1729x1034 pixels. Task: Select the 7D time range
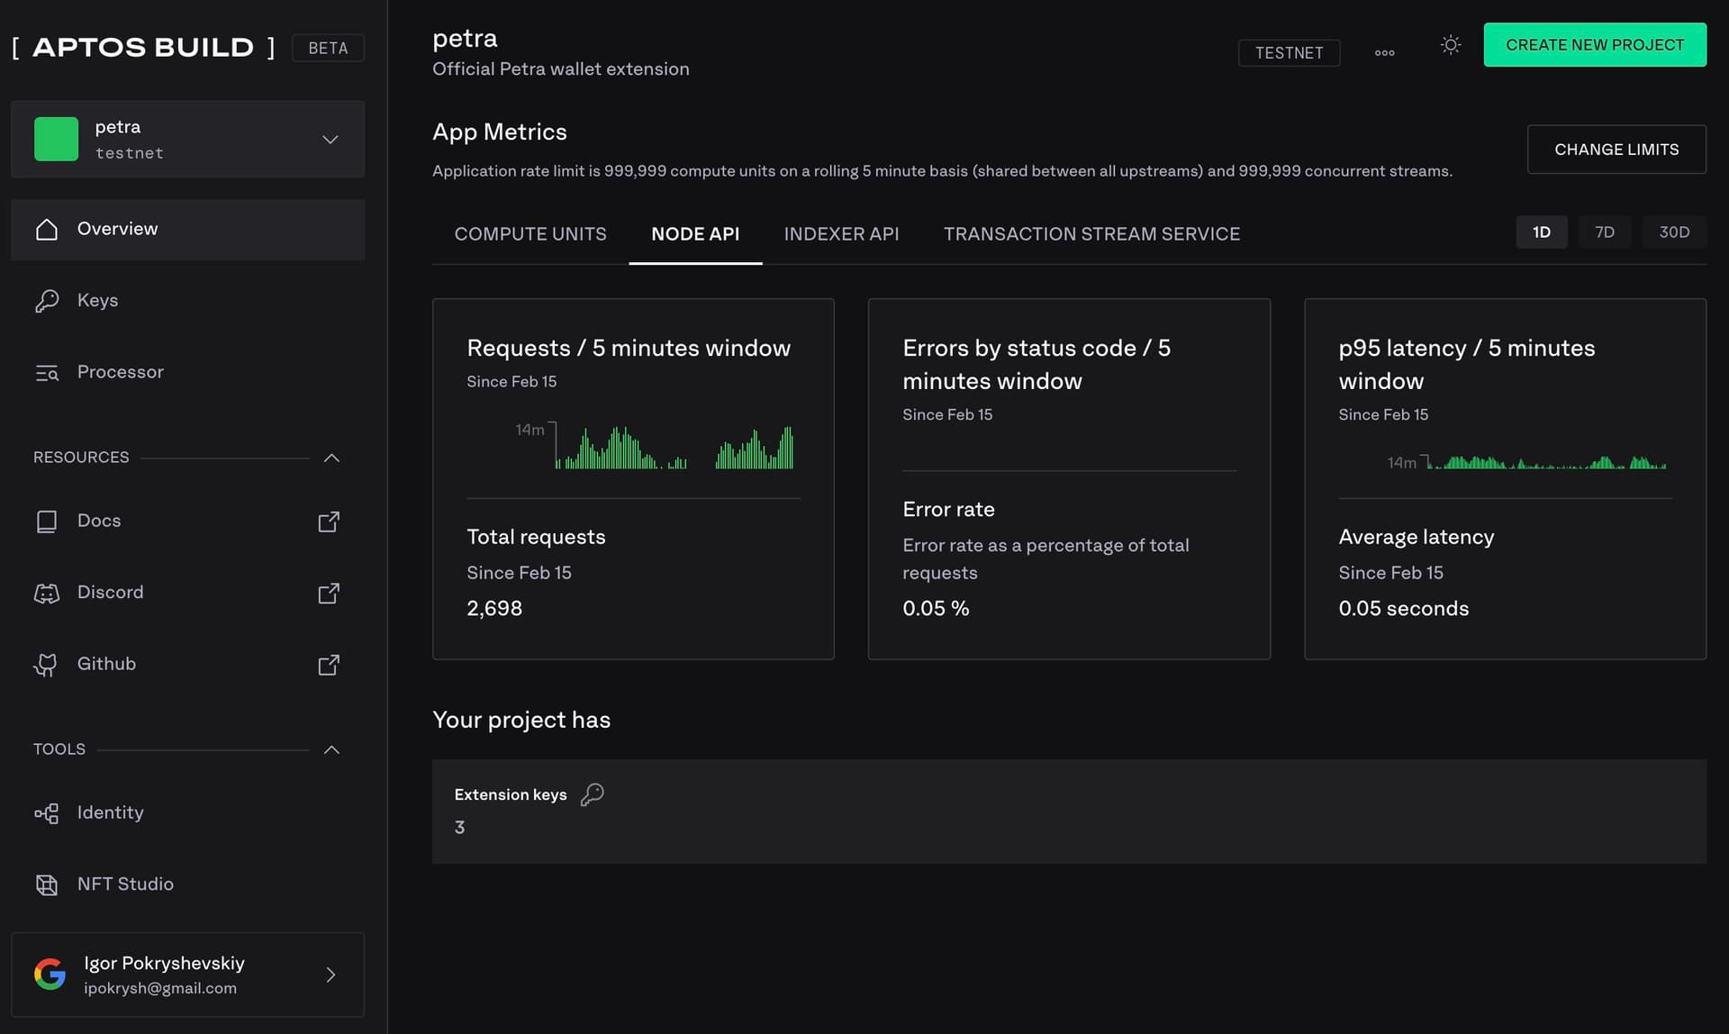[1605, 232]
